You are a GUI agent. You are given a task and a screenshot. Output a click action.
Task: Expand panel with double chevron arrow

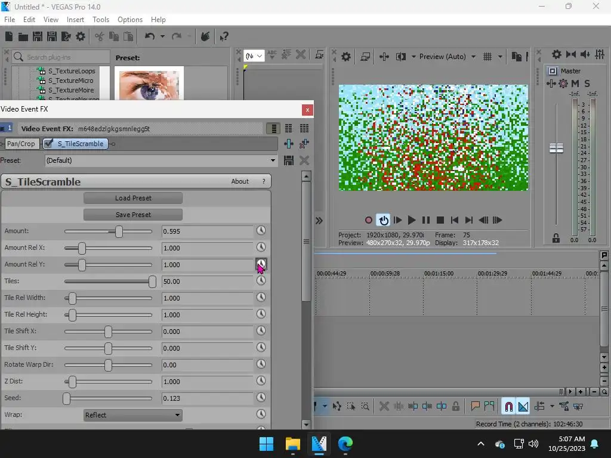click(x=319, y=221)
